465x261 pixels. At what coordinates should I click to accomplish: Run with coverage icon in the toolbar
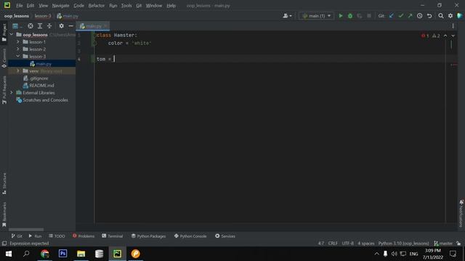[360, 16]
